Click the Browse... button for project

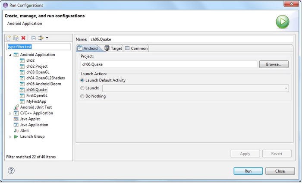[274, 64]
